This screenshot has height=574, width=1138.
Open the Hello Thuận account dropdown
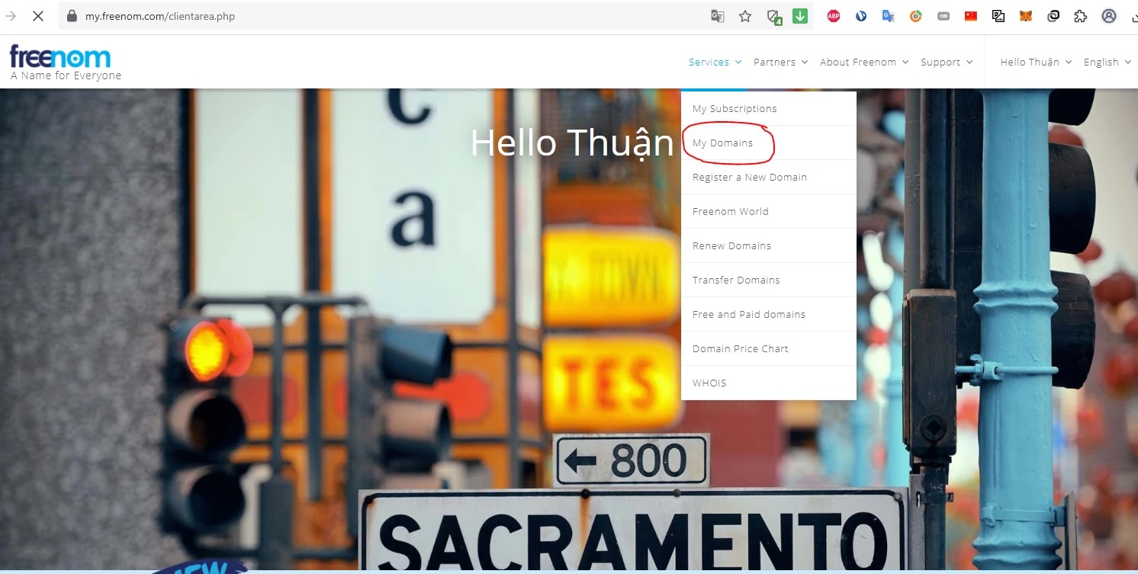click(x=1036, y=63)
